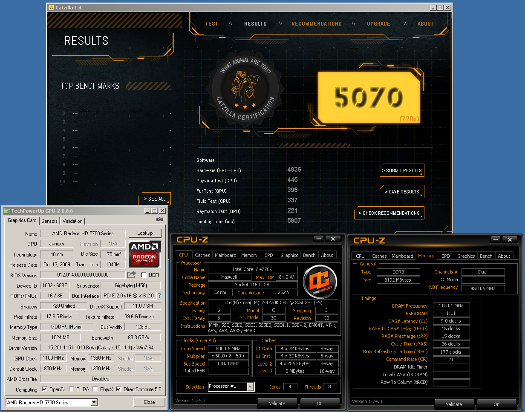525x412 pixels.
Task: Toggle the OpenCL checkbox
Action: [44, 389]
